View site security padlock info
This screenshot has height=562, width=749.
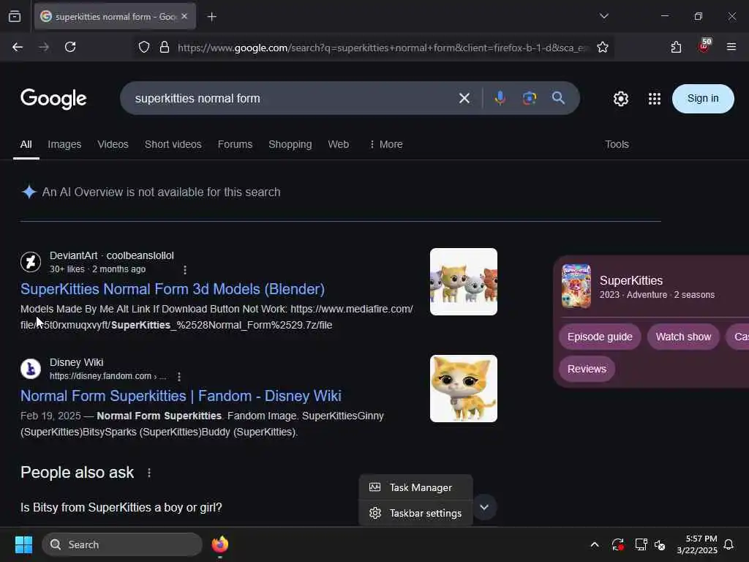click(165, 48)
